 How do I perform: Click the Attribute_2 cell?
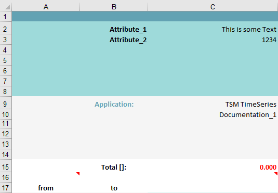click(x=114, y=40)
